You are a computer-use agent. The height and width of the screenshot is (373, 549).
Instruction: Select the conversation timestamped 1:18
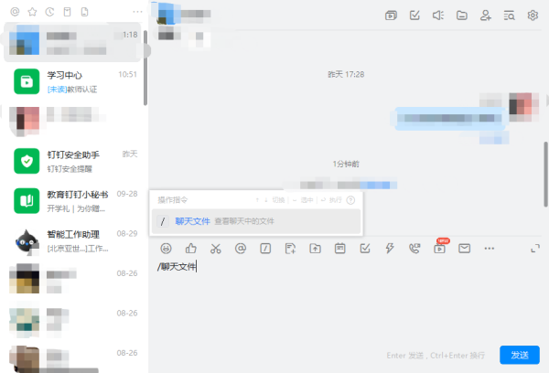[72, 42]
